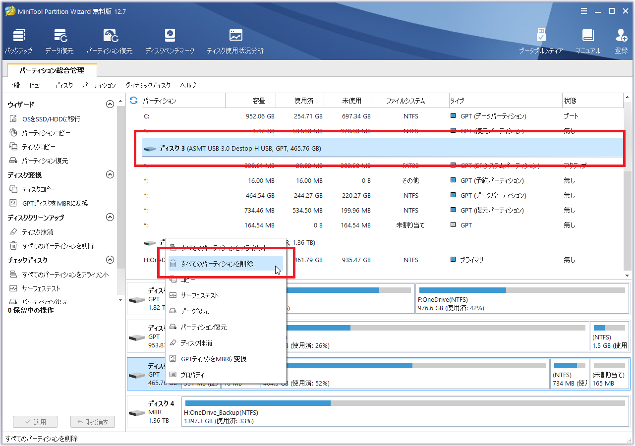Collapse the ディスククリーンアップ sidebar section
The height and width of the screenshot is (446, 635).
coord(110,217)
